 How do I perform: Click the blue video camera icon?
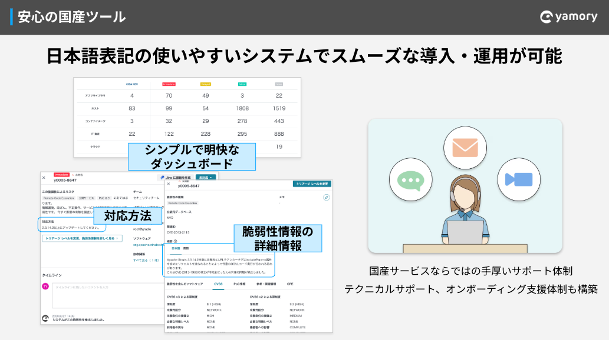(x=518, y=179)
